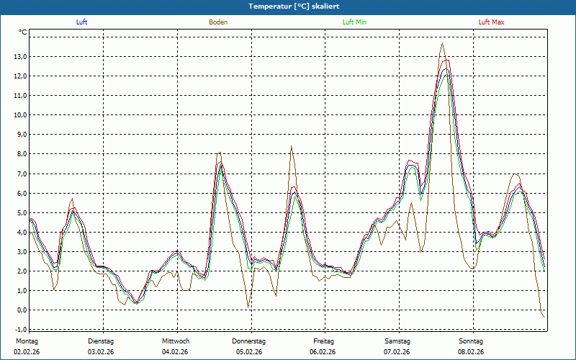Click the 08.02.26 date label
Image resolution: width=576 pixels, height=360 pixels.
(x=471, y=352)
